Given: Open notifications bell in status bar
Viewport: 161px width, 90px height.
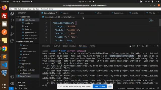Looking at the screenshot, I should [x=158, y=88].
